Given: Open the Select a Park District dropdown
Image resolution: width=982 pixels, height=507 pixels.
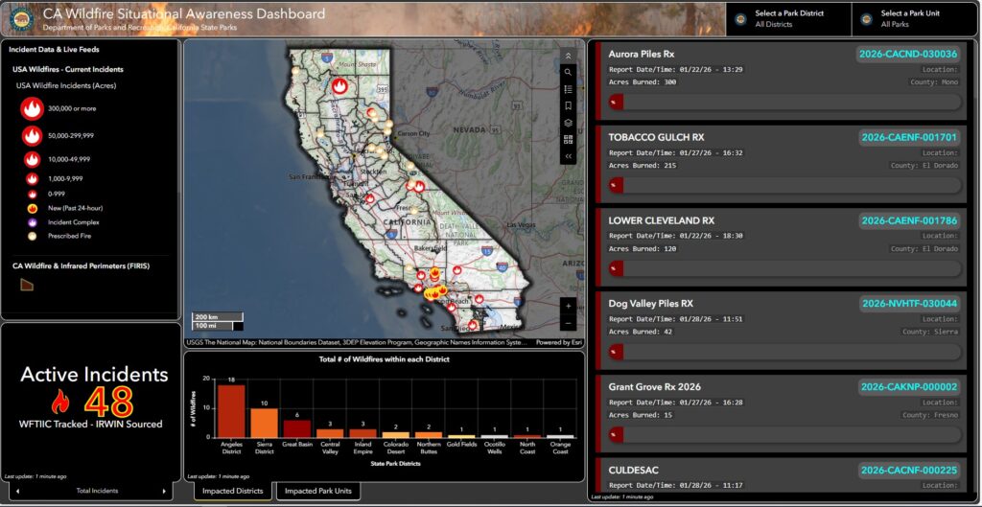Looking at the screenshot, I should coord(788,19).
